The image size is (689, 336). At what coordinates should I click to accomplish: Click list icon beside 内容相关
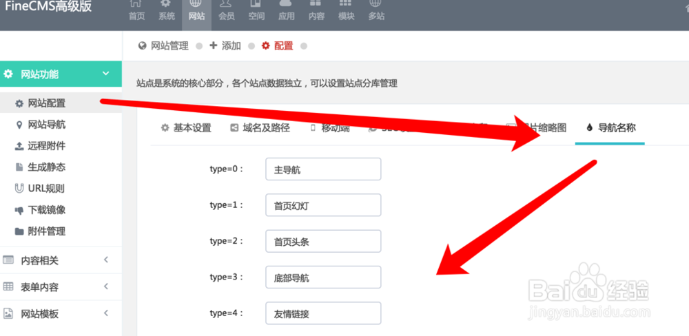[x=8, y=260]
